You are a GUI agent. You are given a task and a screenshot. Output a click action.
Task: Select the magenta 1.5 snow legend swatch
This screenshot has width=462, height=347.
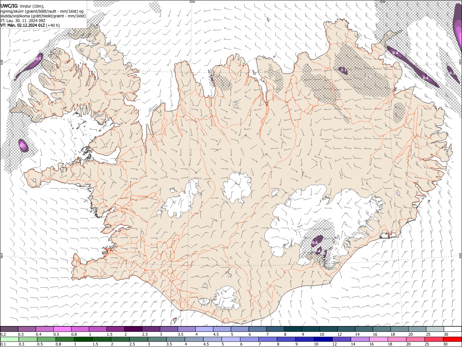click(x=115, y=329)
